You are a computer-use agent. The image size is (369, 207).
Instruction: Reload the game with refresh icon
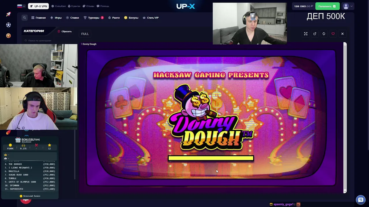point(324,34)
